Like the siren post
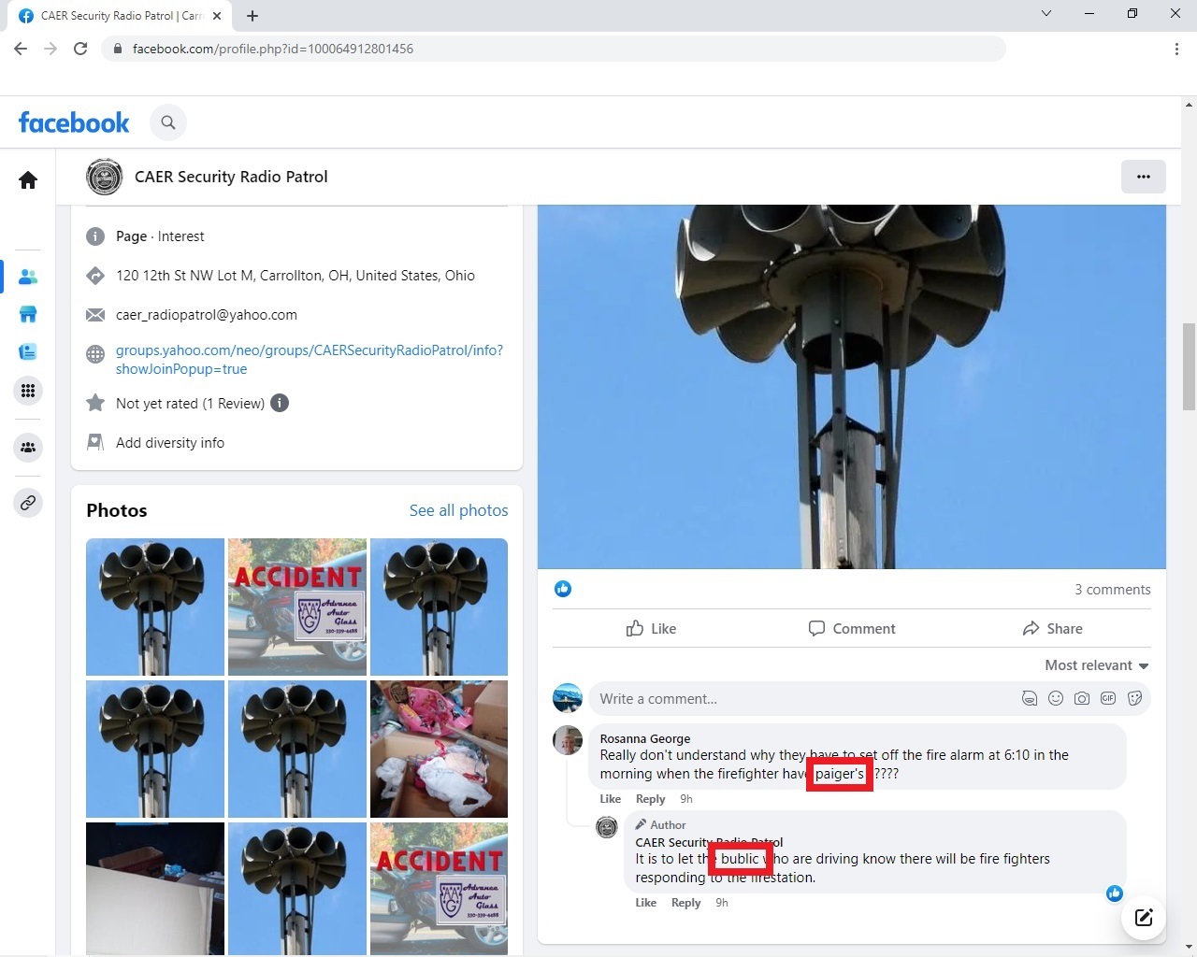 (x=651, y=629)
